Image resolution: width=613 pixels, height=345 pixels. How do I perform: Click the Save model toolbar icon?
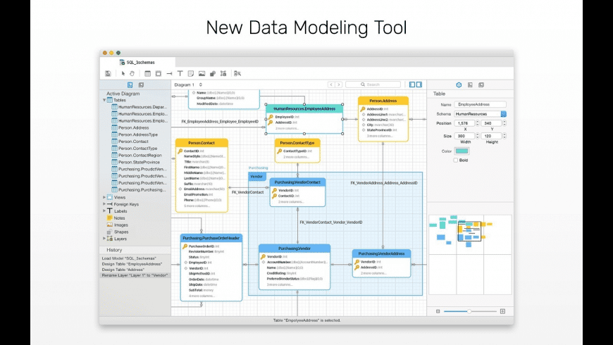click(108, 73)
